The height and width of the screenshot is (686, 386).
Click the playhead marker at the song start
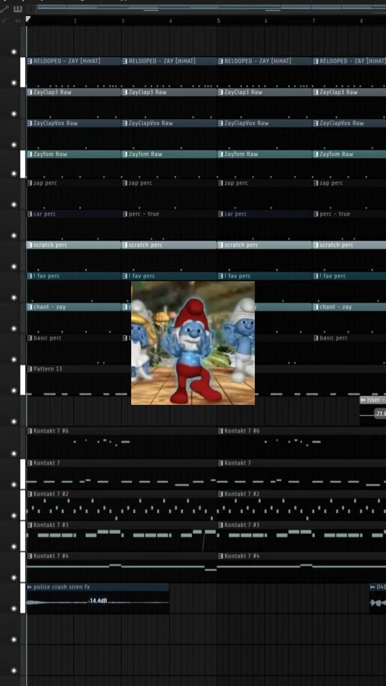coord(28,19)
